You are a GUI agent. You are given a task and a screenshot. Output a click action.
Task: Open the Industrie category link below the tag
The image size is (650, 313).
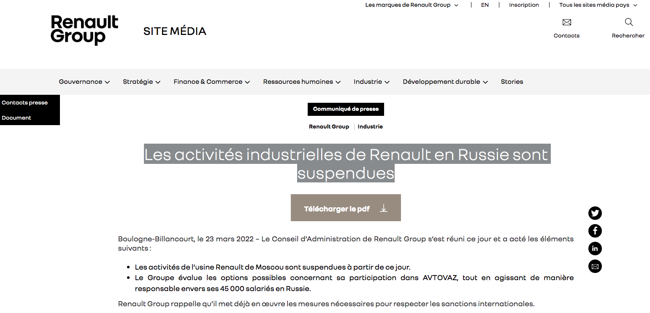click(x=370, y=127)
